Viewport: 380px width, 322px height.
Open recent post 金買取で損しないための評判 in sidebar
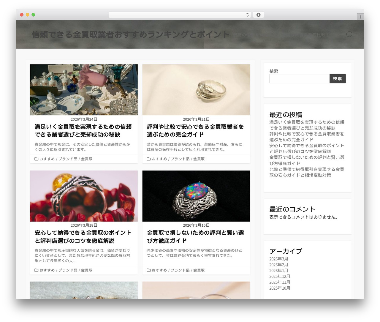point(307,160)
